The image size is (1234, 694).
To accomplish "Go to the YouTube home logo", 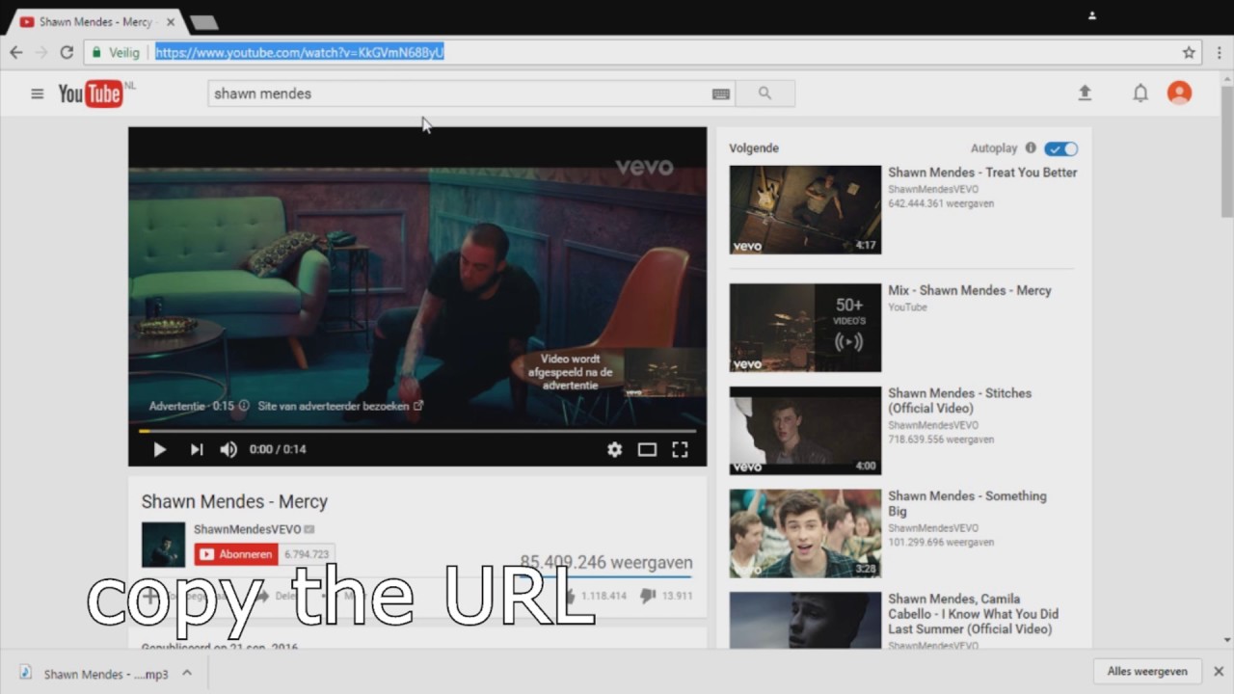I will (91, 93).
